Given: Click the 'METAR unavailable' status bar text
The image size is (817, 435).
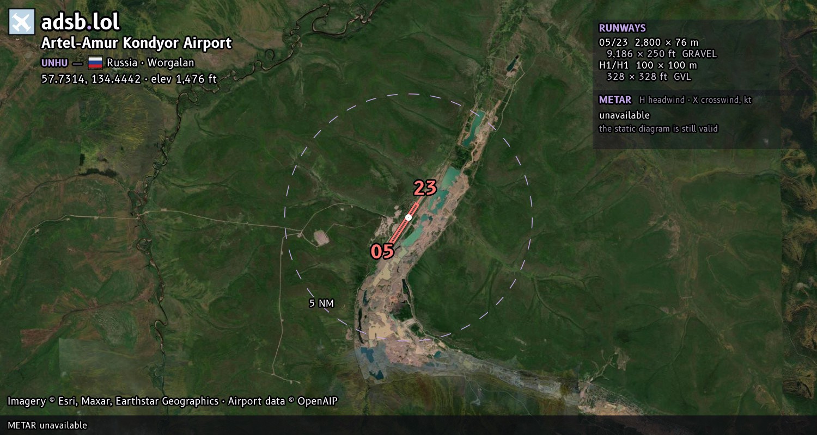Looking at the screenshot, I should tap(47, 425).
